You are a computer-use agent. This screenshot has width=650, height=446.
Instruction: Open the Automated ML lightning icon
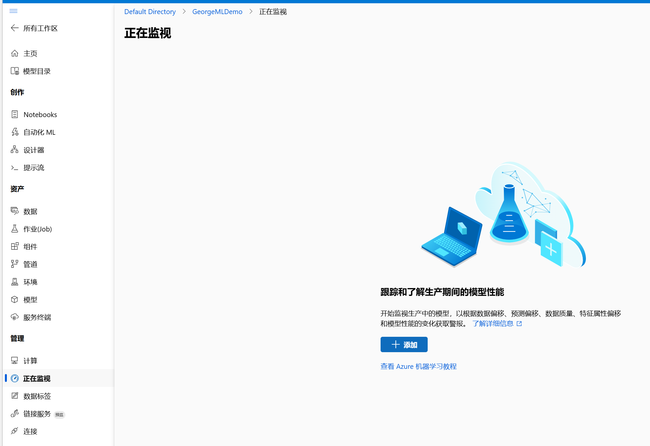coord(15,132)
